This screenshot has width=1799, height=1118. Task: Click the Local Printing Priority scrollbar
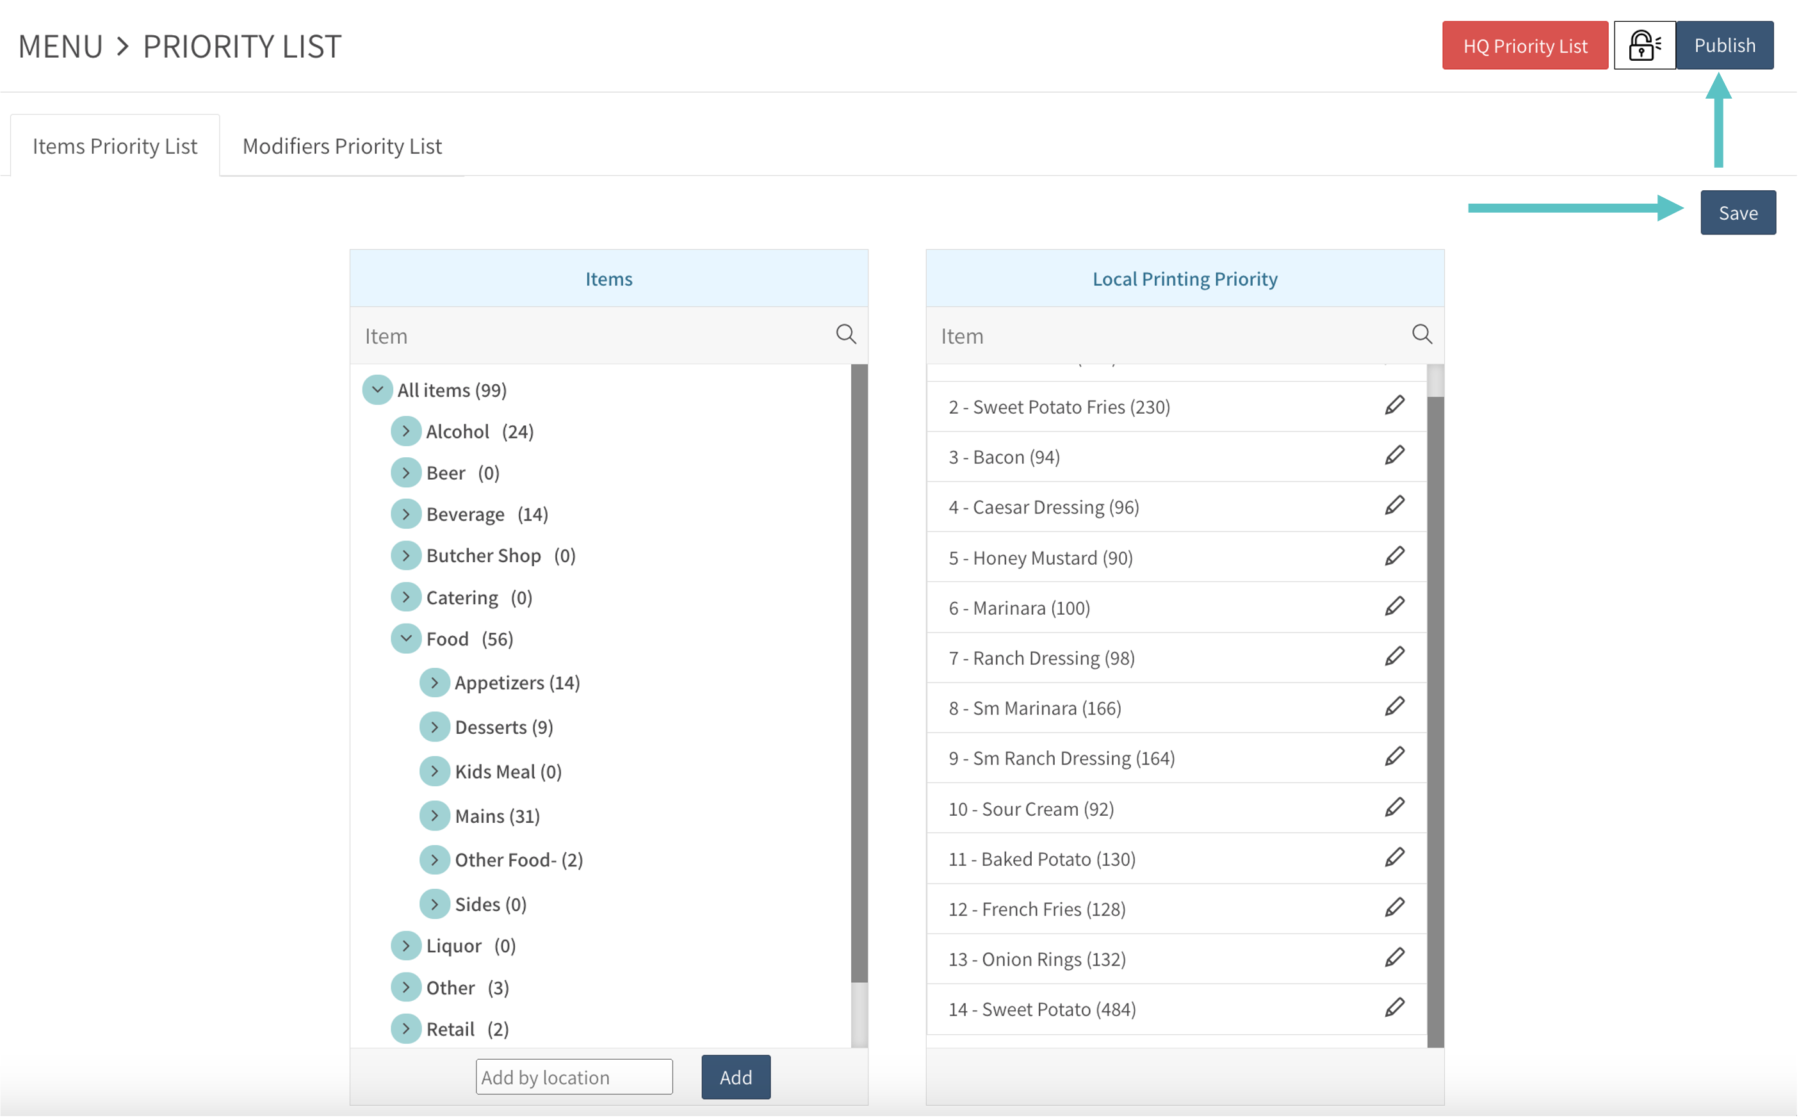click(1436, 722)
